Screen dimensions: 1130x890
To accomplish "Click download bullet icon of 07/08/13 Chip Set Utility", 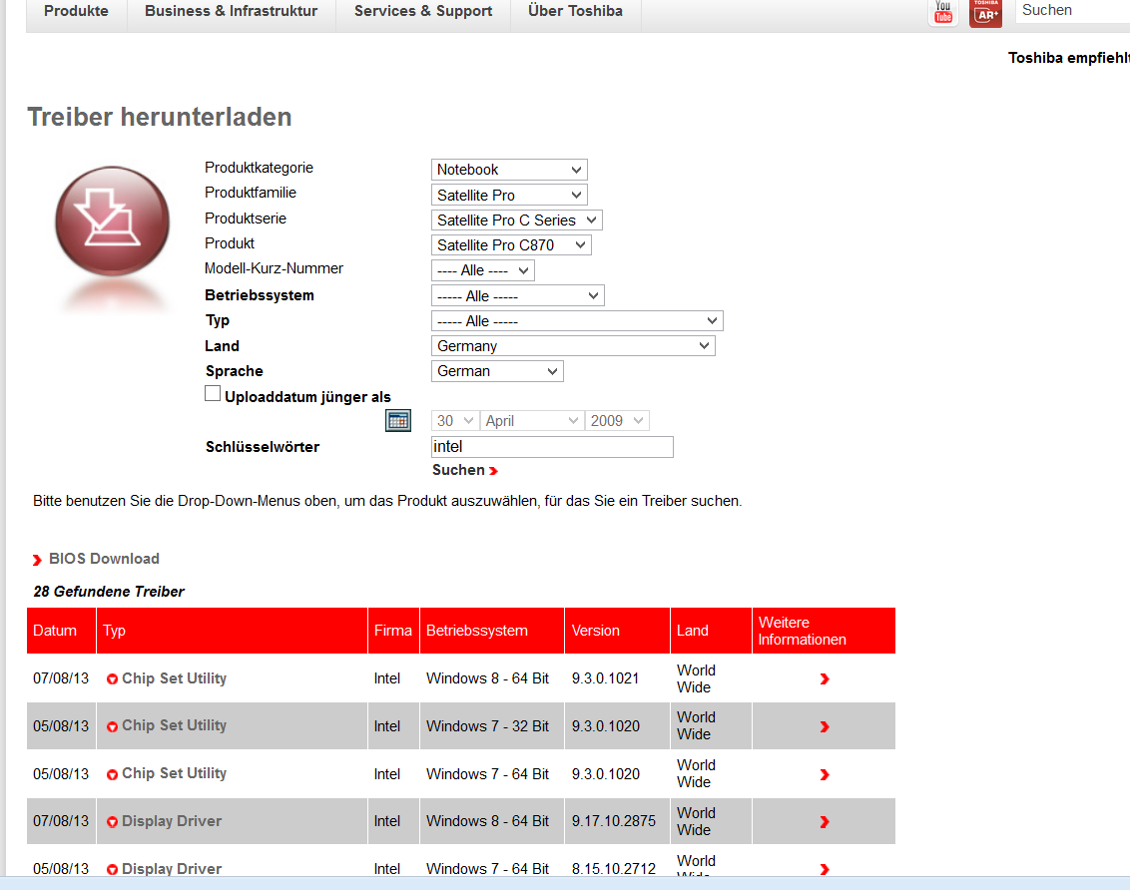I will coord(113,679).
